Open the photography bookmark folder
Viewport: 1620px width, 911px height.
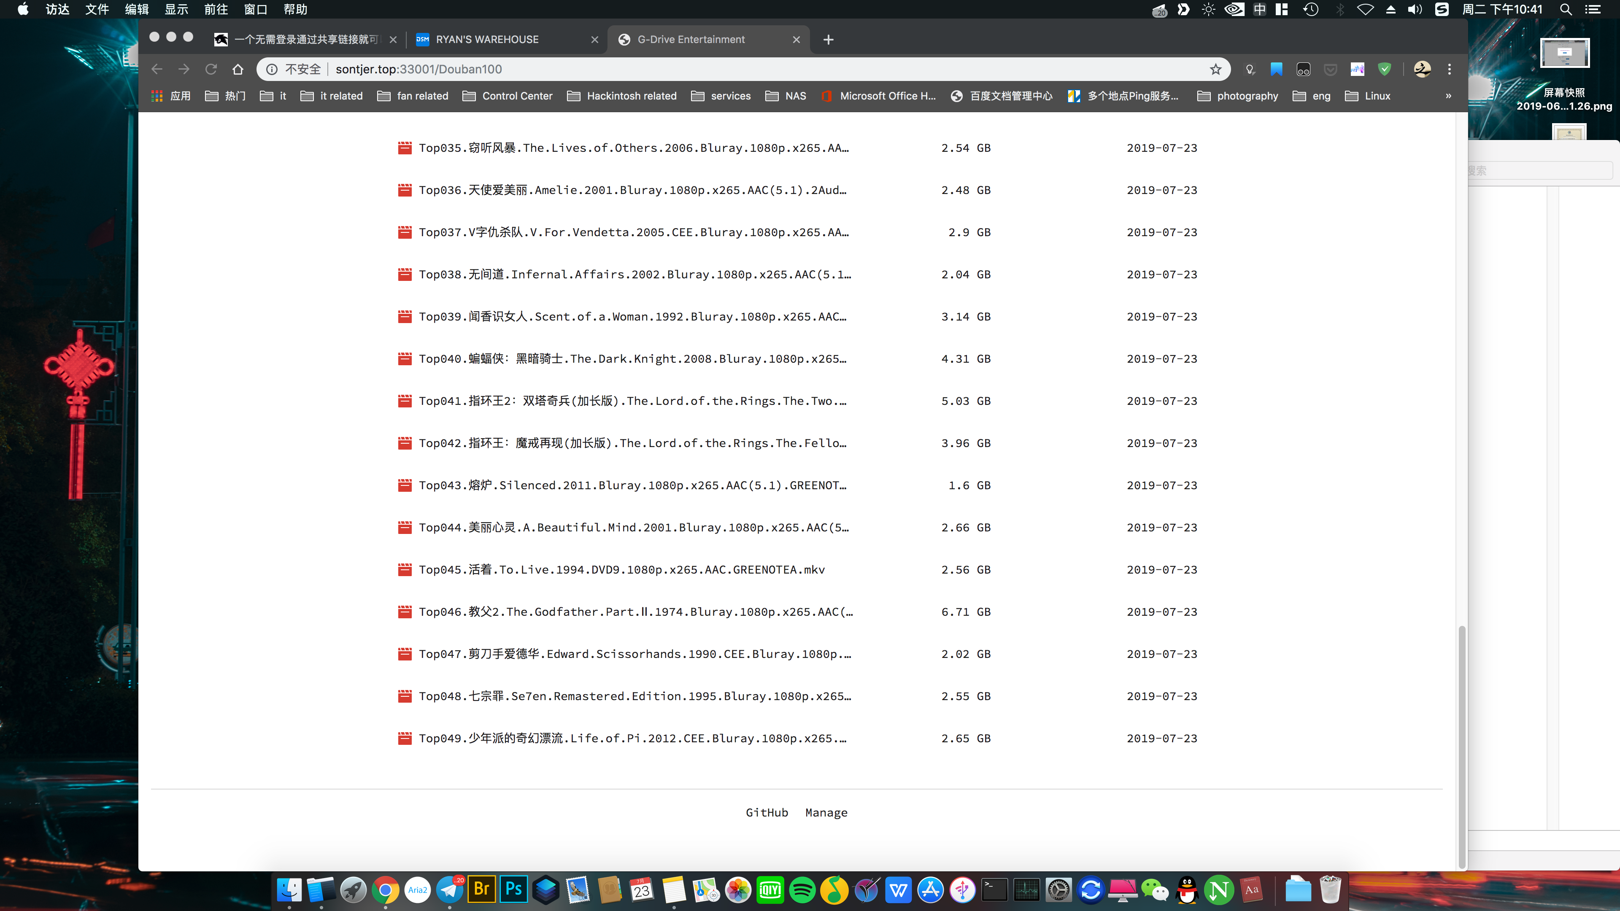tap(1238, 96)
